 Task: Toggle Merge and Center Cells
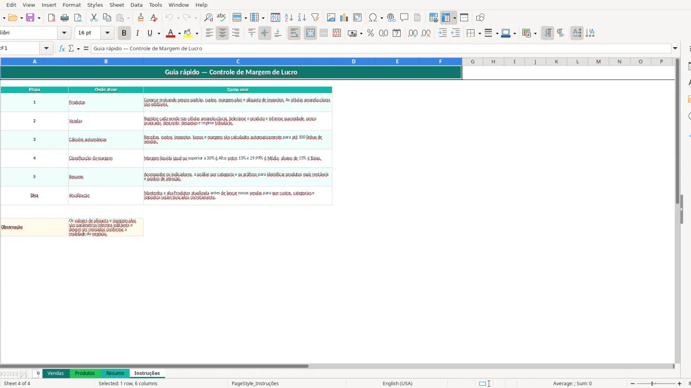tap(310, 33)
